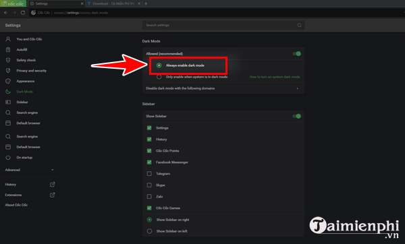Open the second Search engine entry
The image size is (405, 244).
click(27, 136)
